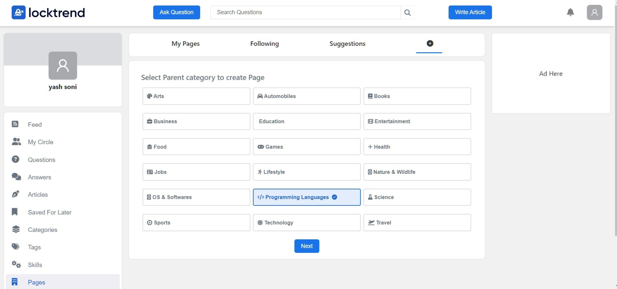Click the Write Article button
This screenshot has width=617, height=289.
click(x=470, y=13)
